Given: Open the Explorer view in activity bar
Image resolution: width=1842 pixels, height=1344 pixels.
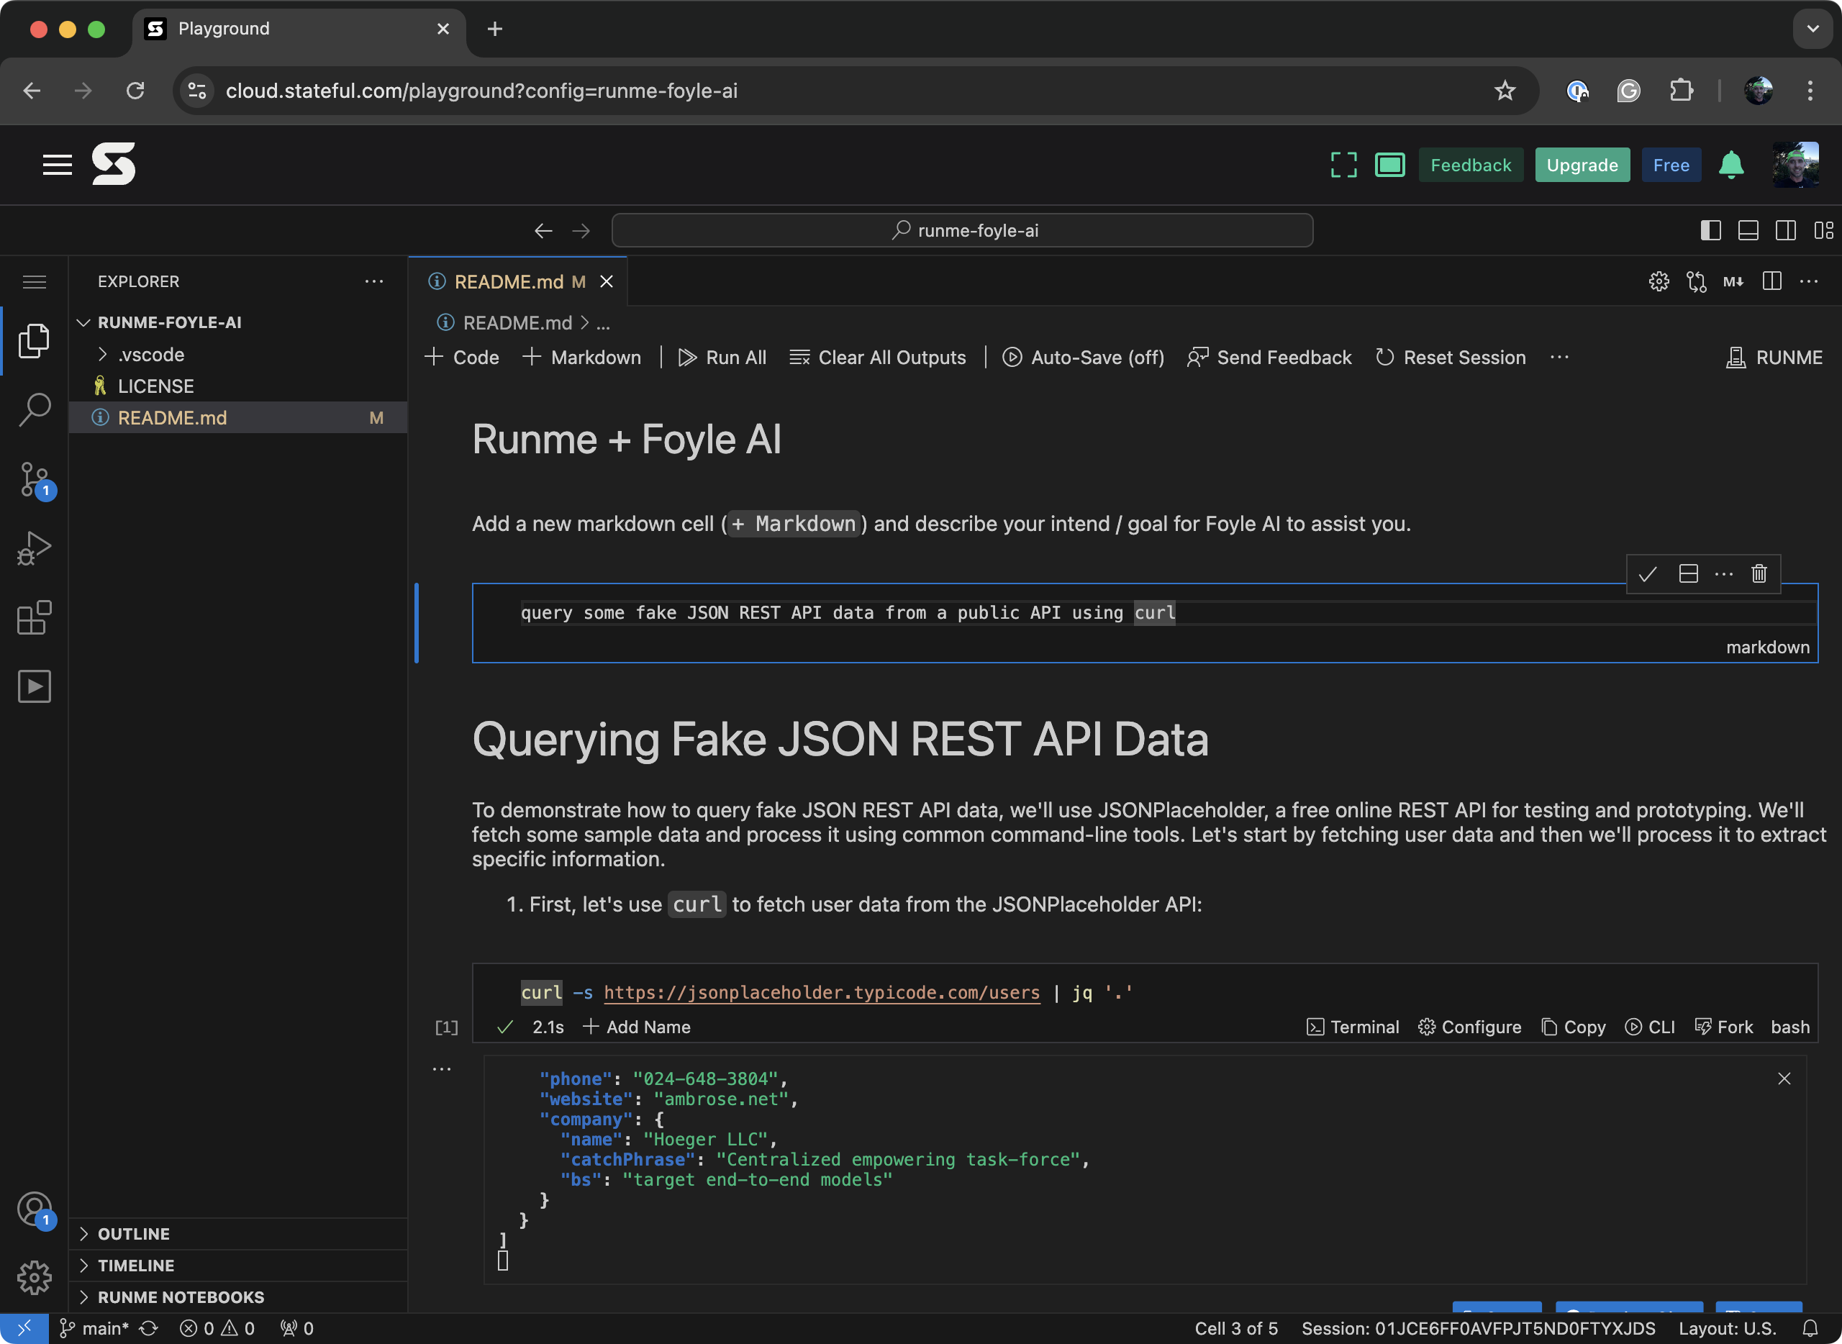Looking at the screenshot, I should [34, 340].
